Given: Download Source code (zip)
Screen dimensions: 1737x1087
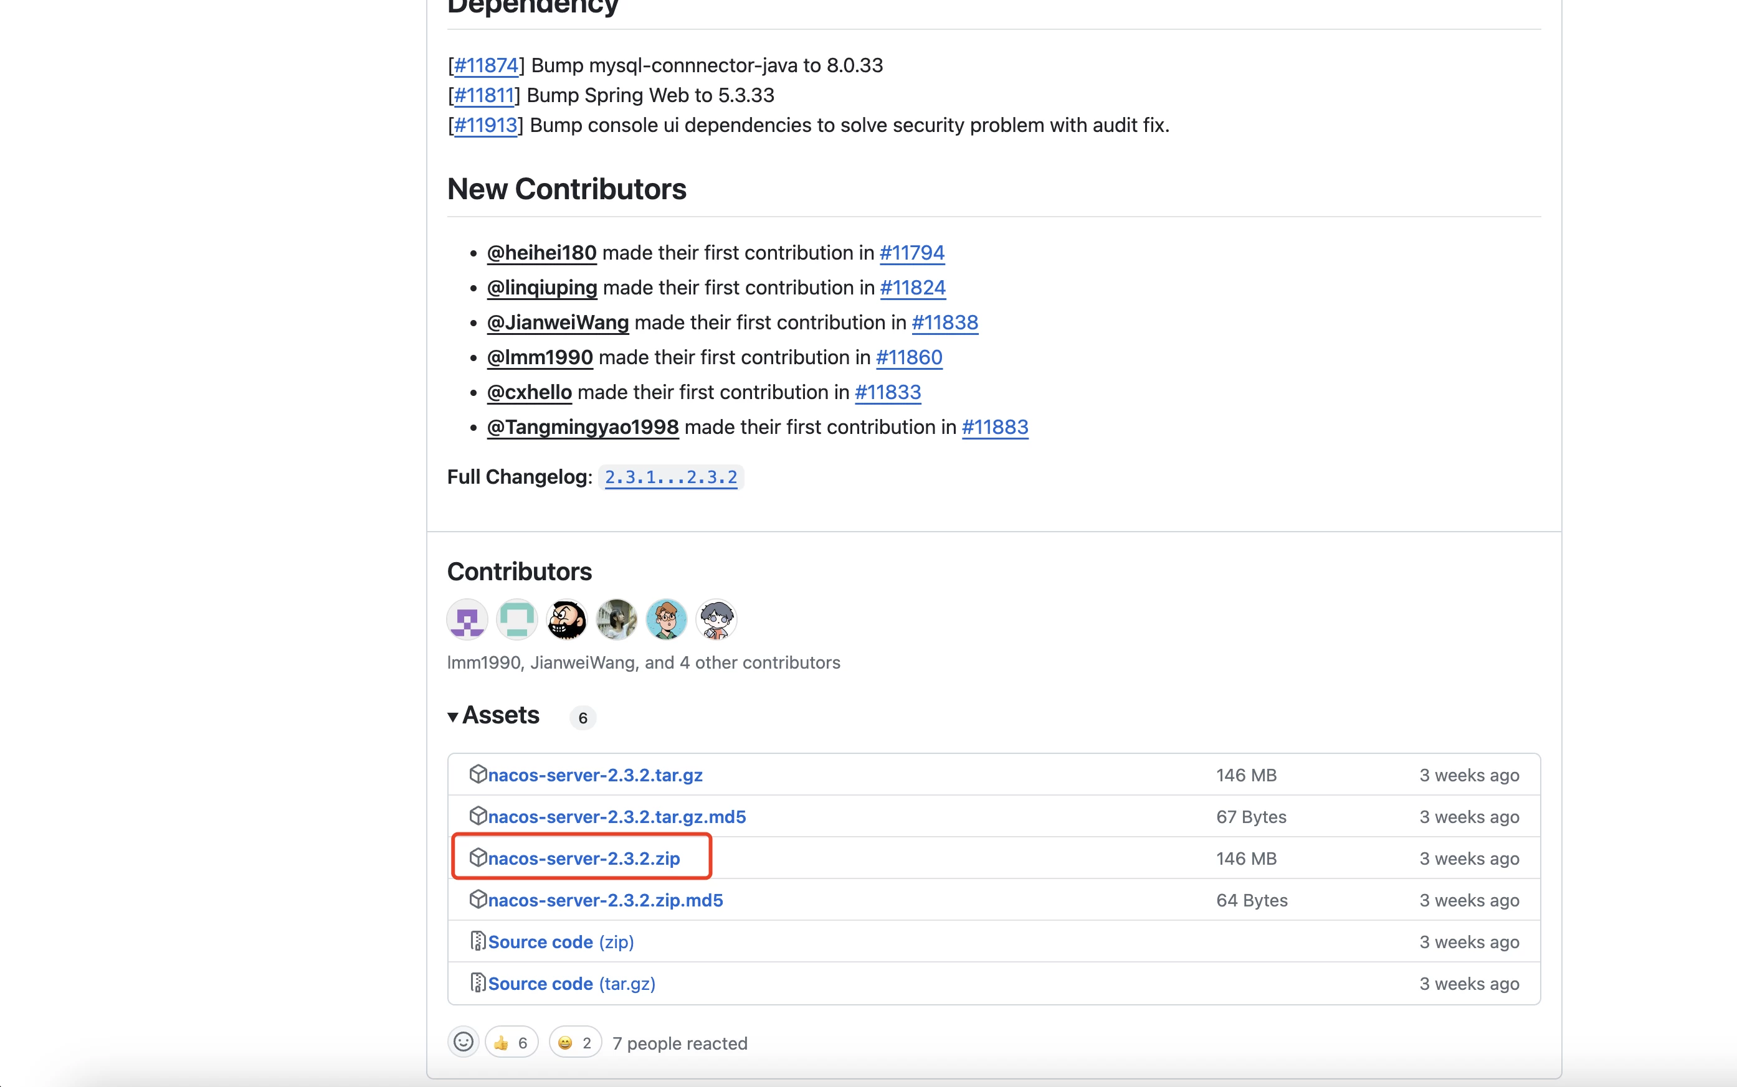Looking at the screenshot, I should 561,942.
